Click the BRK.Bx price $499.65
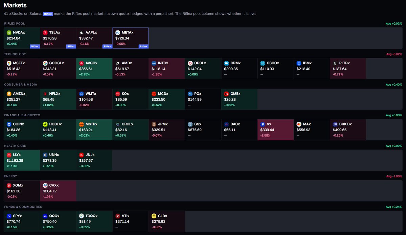406x235 pixels. click(339, 130)
